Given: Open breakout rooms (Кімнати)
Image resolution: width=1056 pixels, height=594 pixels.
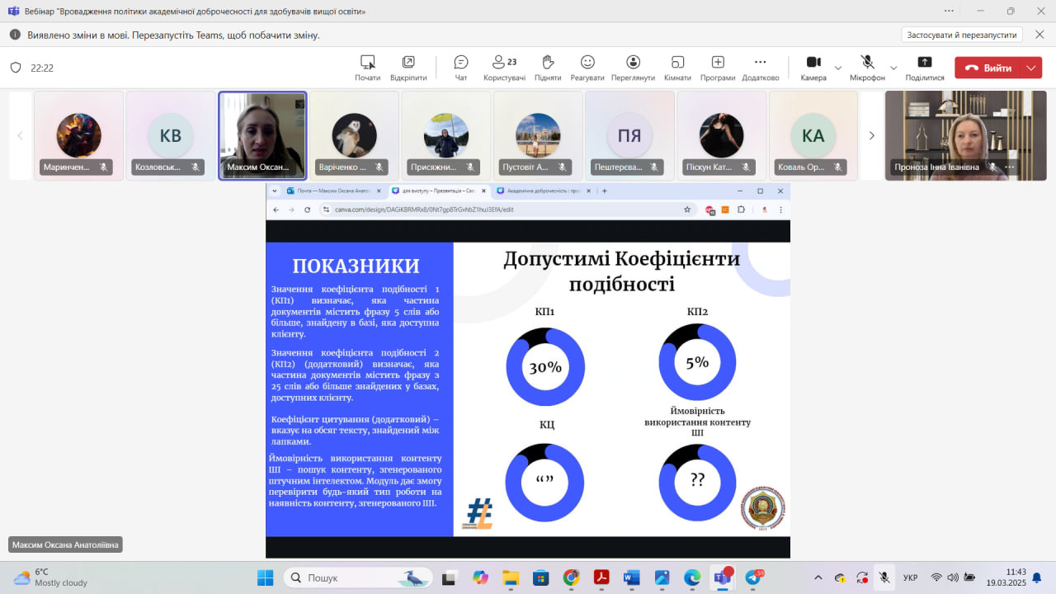Looking at the screenshot, I should [x=677, y=68].
